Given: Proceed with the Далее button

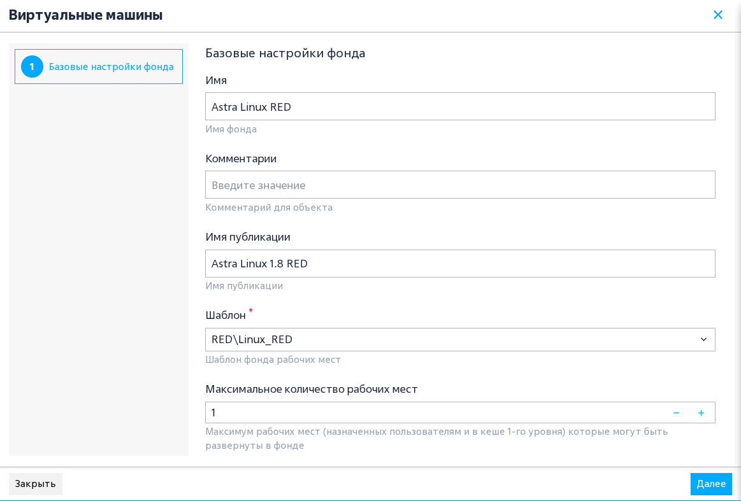Looking at the screenshot, I should pos(711,484).
